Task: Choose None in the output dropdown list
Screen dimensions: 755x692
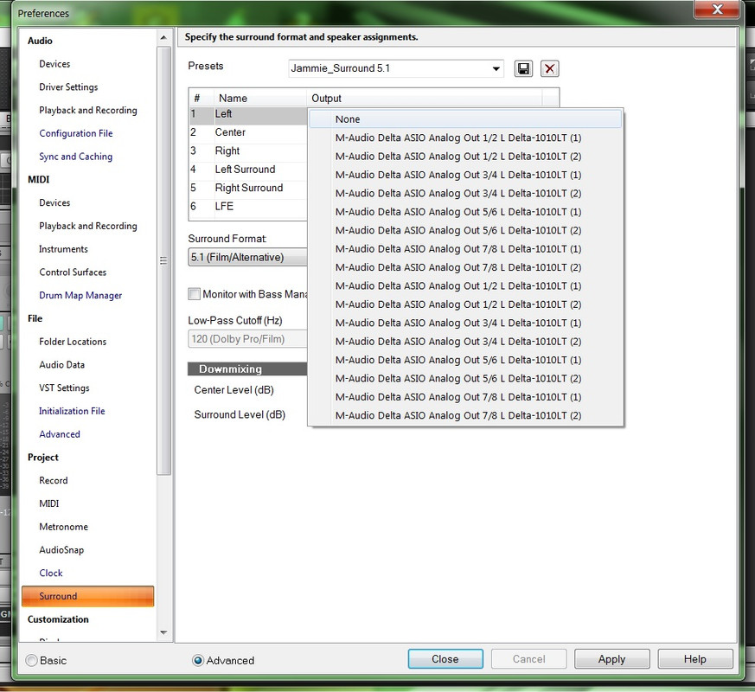Action: click(x=465, y=119)
